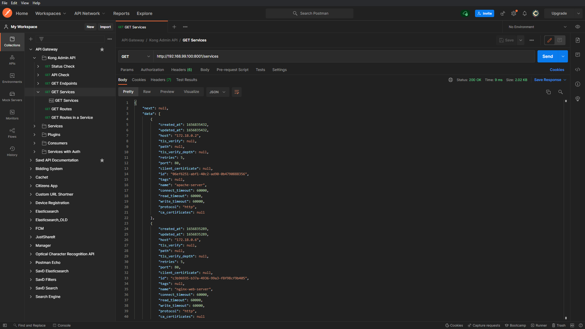Open the code snippet panel icon
This screenshot has width=585, height=329.
point(578,69)
